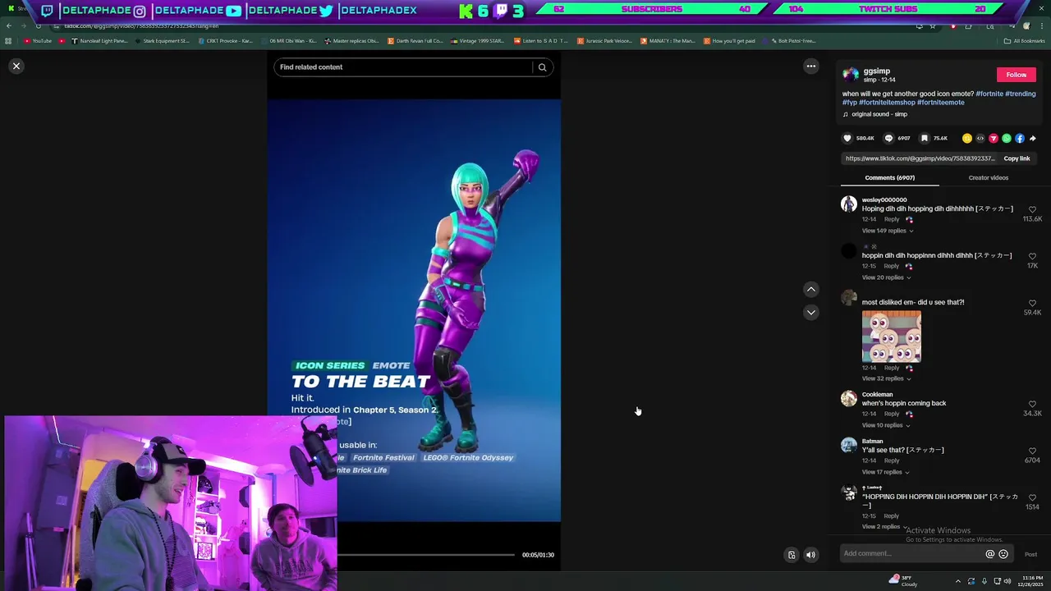The width and height of the screenshot is (1051, 591).
Task: Switch to Comments (6907) tab
Action: pyautogui.click(x=889, y=177)
